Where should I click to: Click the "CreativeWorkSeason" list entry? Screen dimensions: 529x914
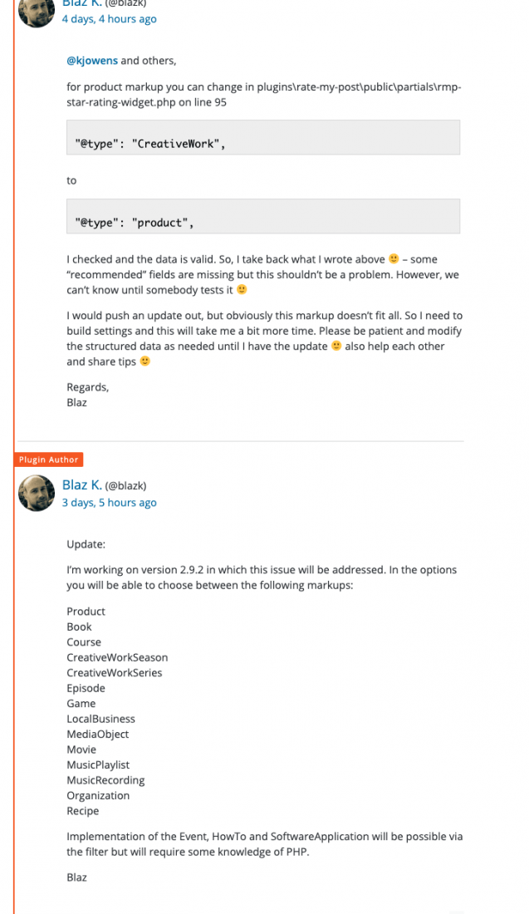pos(117,657)
